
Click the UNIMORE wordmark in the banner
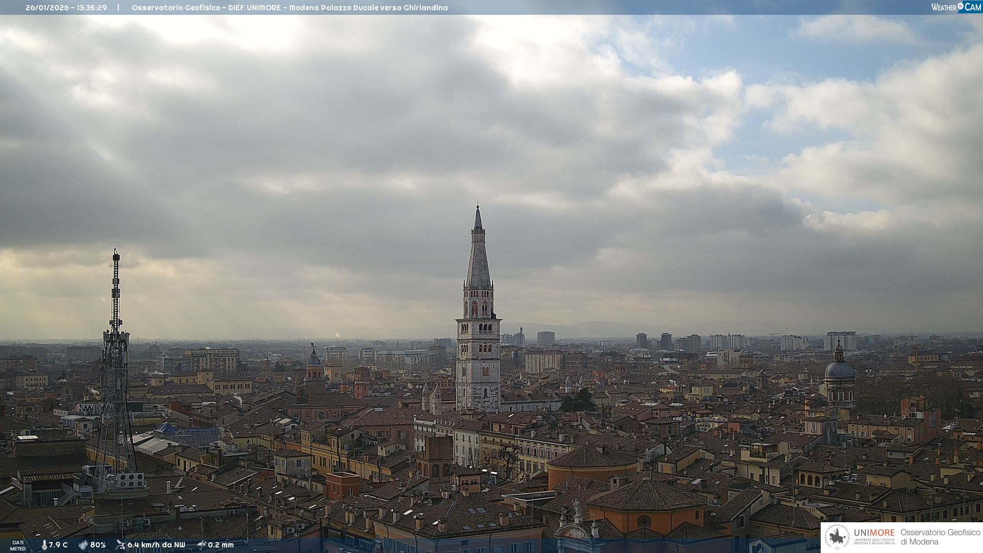point(874,533)
